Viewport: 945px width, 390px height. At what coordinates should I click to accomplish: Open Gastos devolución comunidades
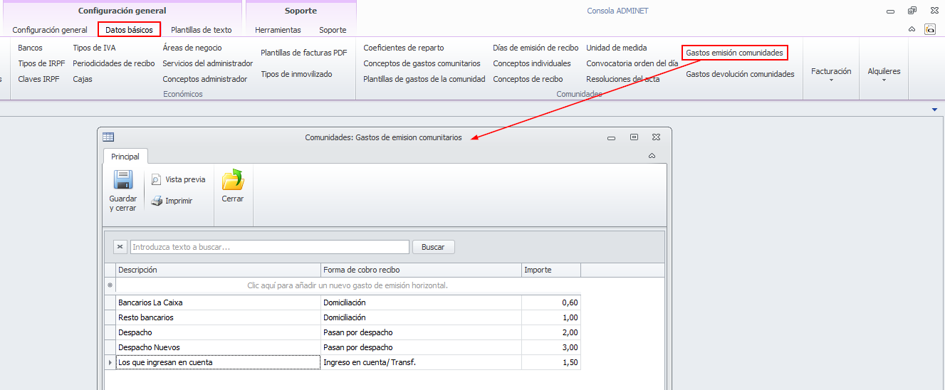point(740,74)
